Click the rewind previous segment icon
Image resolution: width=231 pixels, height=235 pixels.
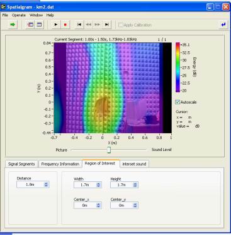pos(89,25)
